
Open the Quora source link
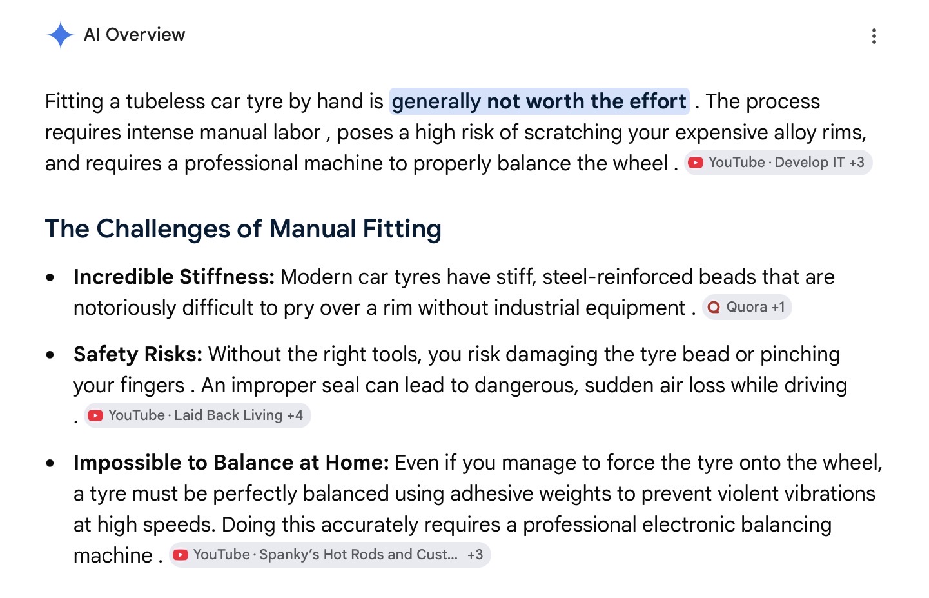pos(747,307)
